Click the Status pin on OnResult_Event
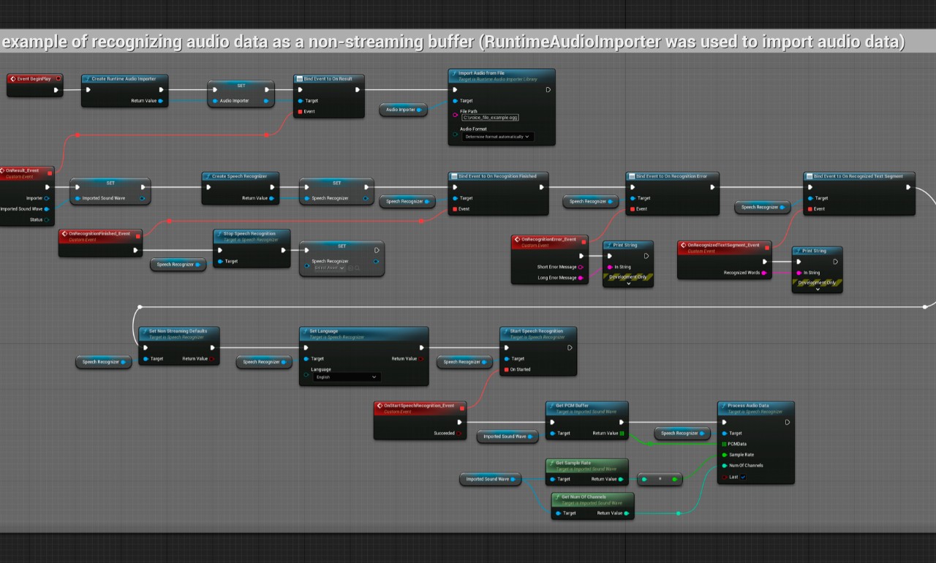The width and height of the screenshot is (936, 563). point(47,219)
